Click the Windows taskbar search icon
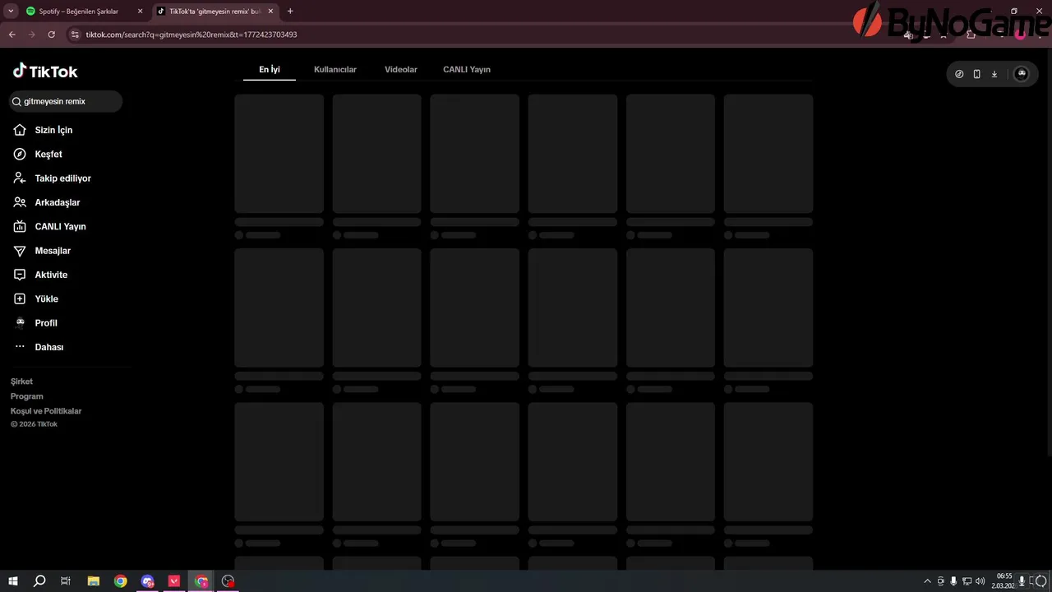 (x=39, y=581)
